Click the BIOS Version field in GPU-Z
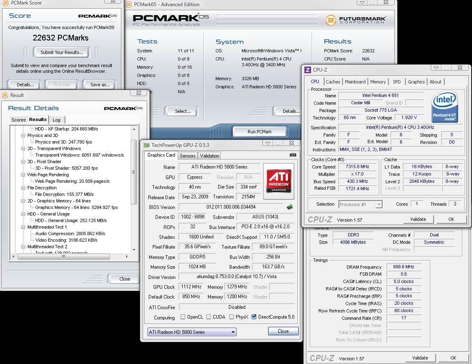472x364 pixels. click(x=231, y=207)
